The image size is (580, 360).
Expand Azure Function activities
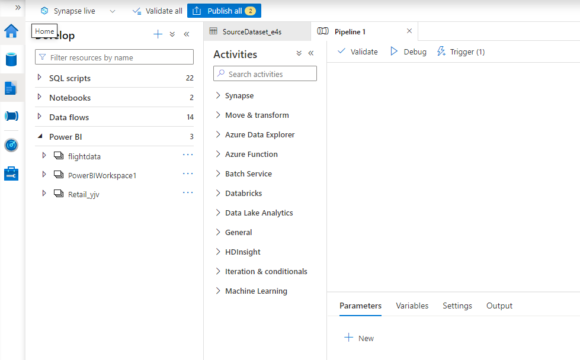click(x=218, y=154)
